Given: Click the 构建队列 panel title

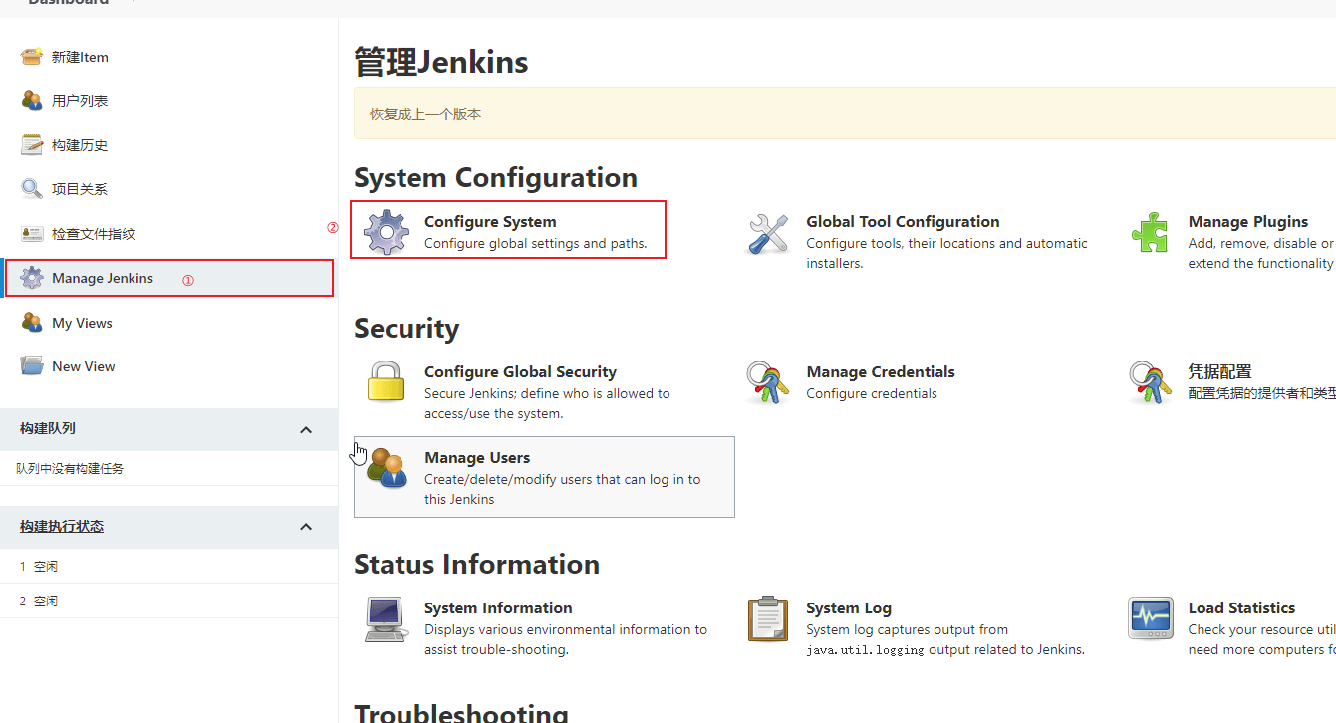Looking at the screenshot, I should pos(48,428).
